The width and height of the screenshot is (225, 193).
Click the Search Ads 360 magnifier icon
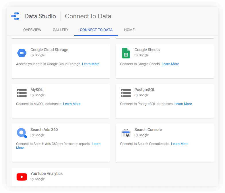point(22,133)
